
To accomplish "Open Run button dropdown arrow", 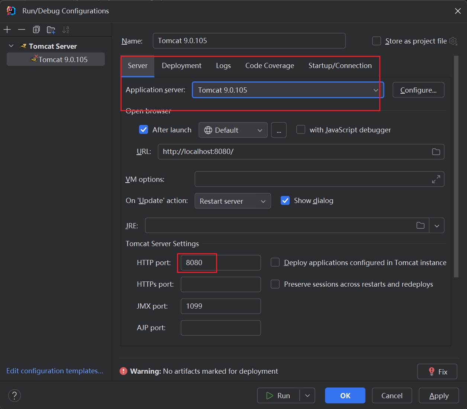I will tap(307, 396).
